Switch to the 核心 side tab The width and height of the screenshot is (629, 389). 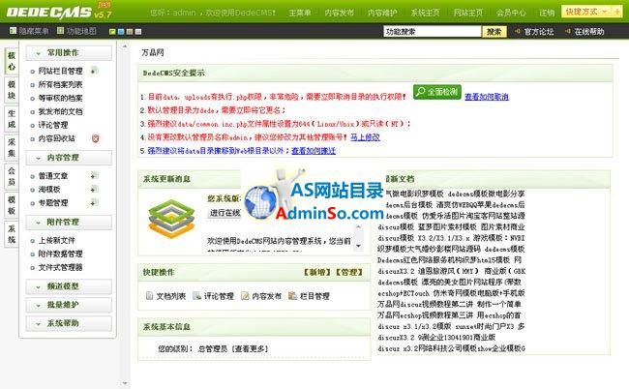12,61
